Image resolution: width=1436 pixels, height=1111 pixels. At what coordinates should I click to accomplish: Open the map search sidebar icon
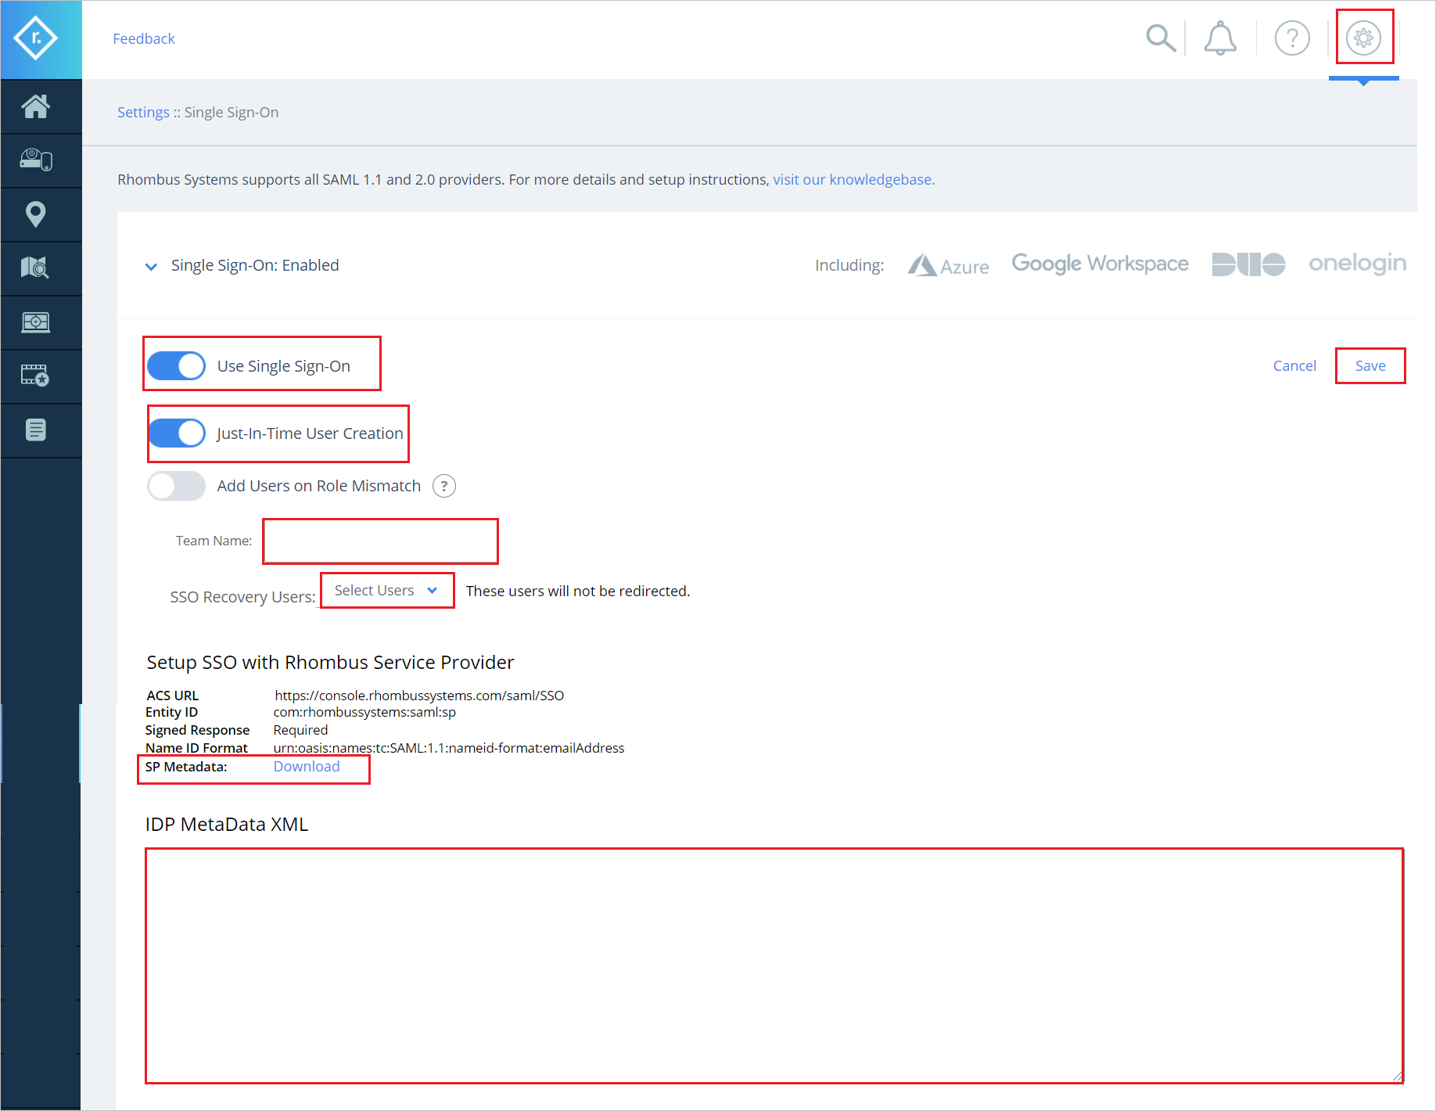(36, 268)
